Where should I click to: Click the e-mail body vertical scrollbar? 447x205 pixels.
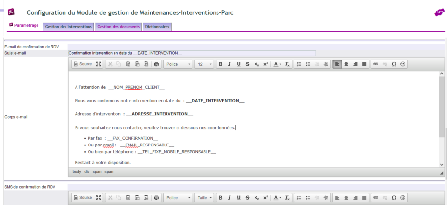coord(442,107)
